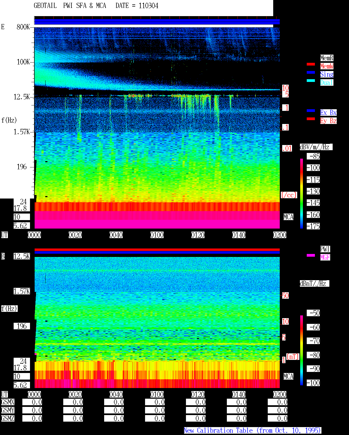349x435 pixels.
Task: Click the "0100" UT label under E panel
Action: point(157,235)
